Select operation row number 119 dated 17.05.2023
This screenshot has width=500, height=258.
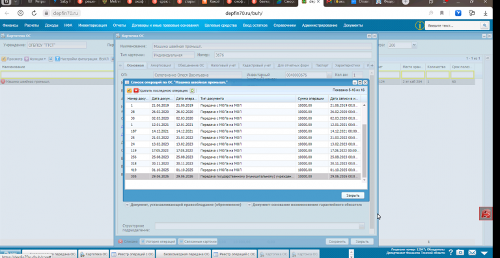click(x=243, y=151)
